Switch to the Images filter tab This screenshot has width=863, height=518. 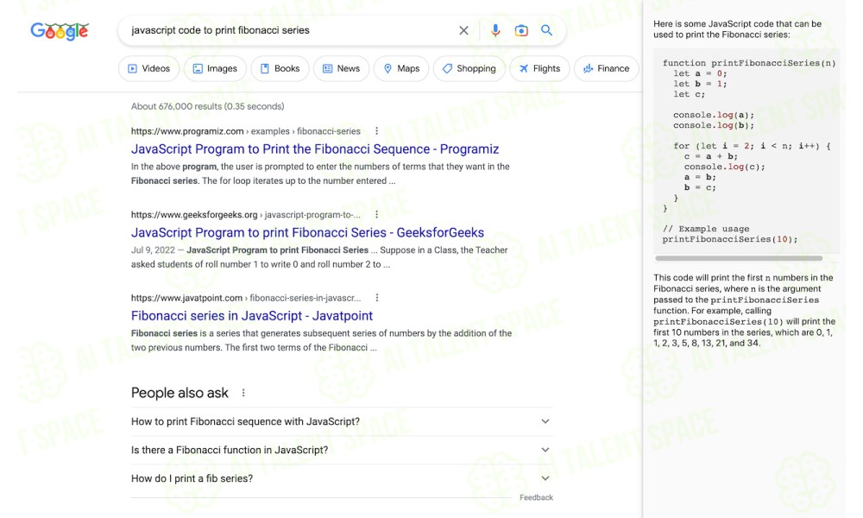215,68
